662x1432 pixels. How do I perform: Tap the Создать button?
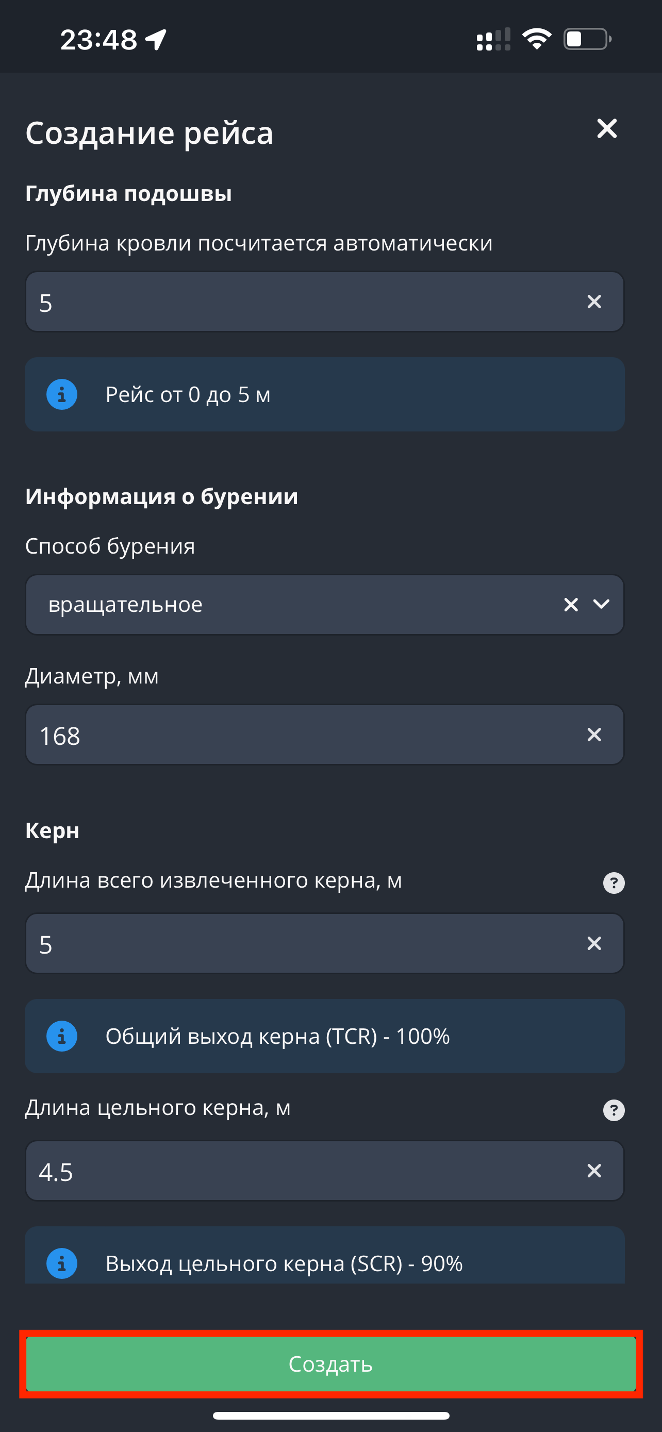[x=330, y=1363]
